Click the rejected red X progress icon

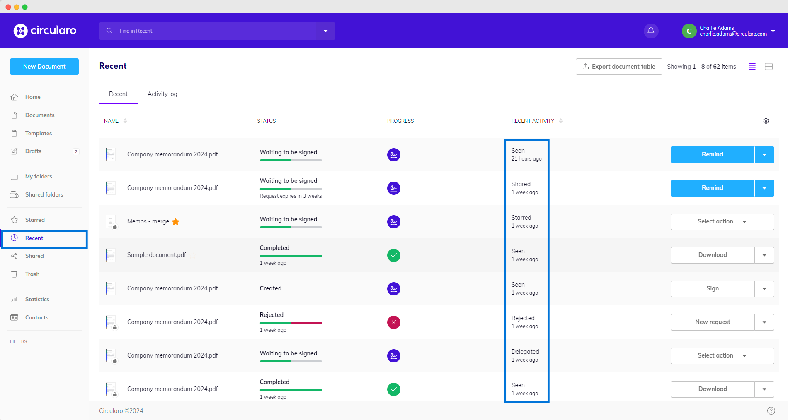coord(393,322)
